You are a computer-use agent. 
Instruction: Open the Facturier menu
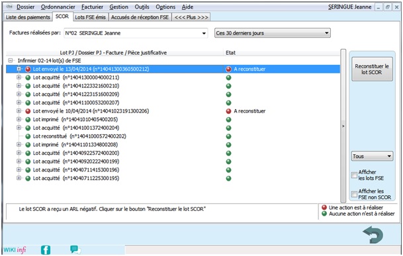coord(92,7)
